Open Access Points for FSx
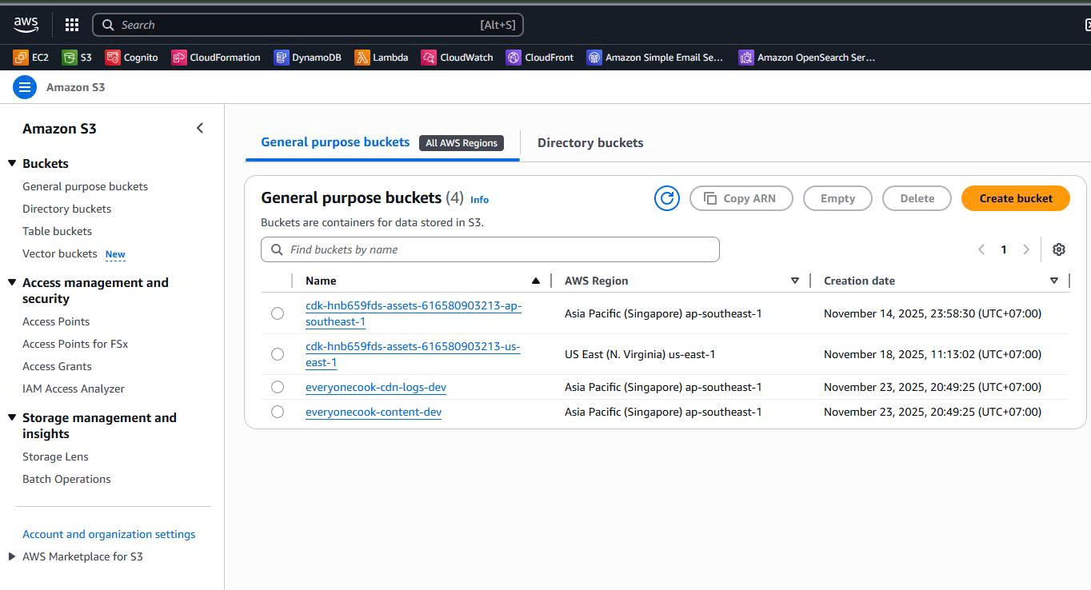 (75, 344)
